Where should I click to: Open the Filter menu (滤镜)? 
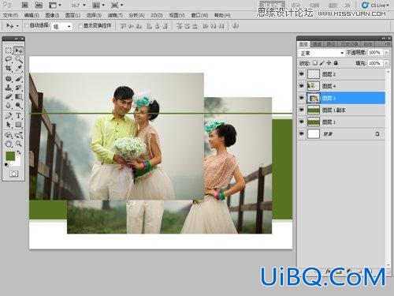point(116,16)
